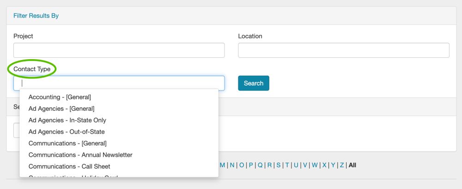Pick "Communications - Call Sheet" contact type
462x189 pixels.
coord(69,166)
